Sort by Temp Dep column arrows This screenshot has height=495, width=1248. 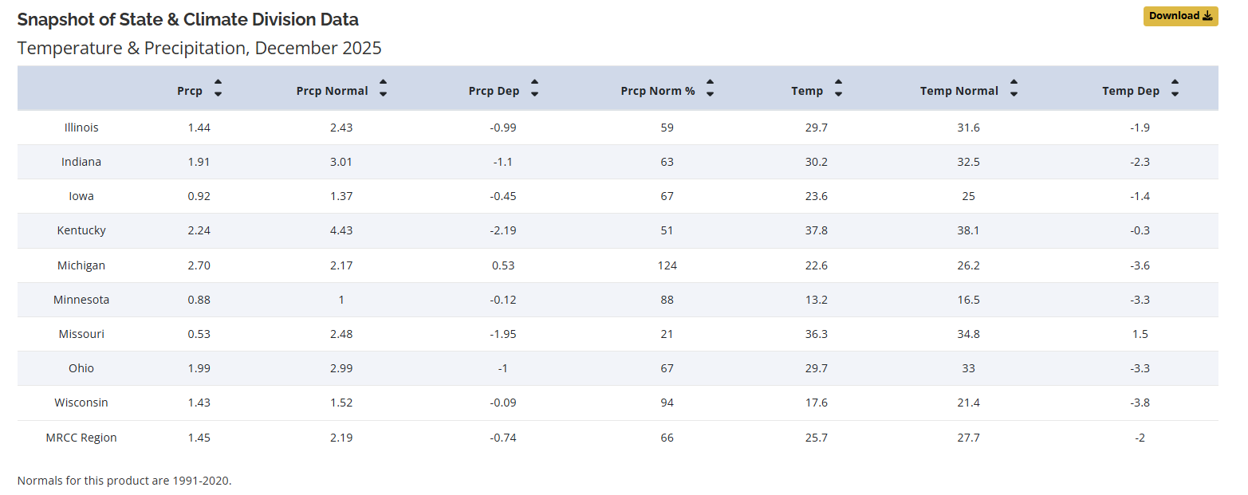(x=1175, y=88)
